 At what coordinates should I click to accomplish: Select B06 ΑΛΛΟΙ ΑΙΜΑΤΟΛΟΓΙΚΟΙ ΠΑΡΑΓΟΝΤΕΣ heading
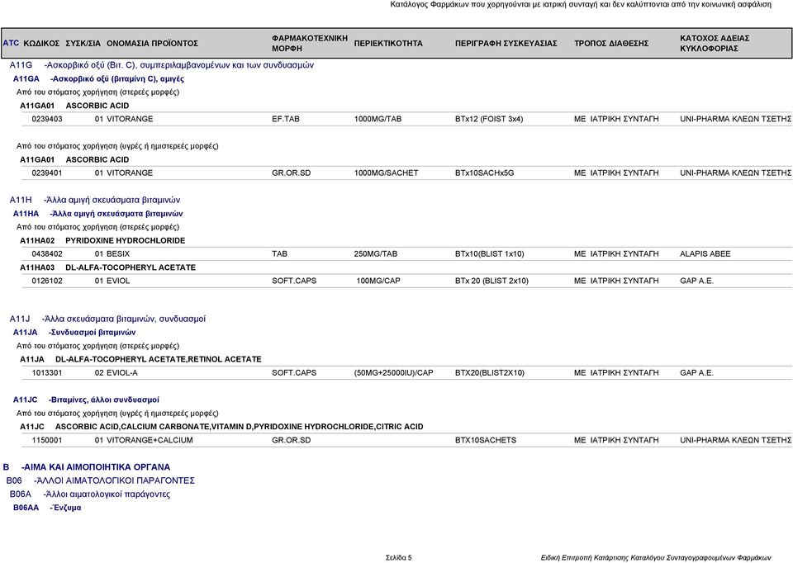(100, 480)
